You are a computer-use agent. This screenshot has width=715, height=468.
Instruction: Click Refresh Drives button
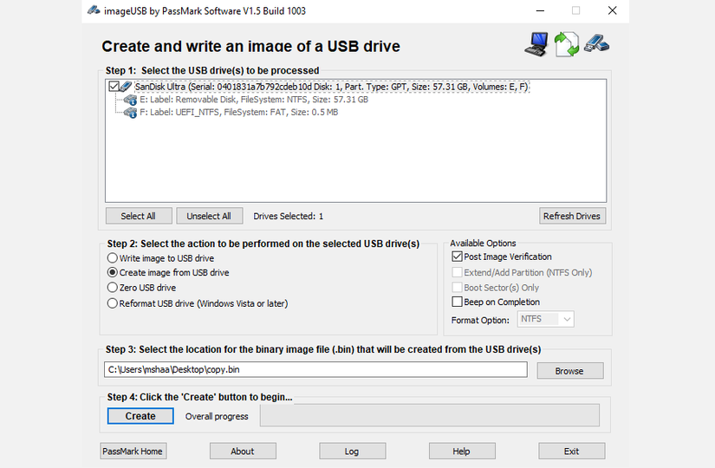click(x=572, y=216)
